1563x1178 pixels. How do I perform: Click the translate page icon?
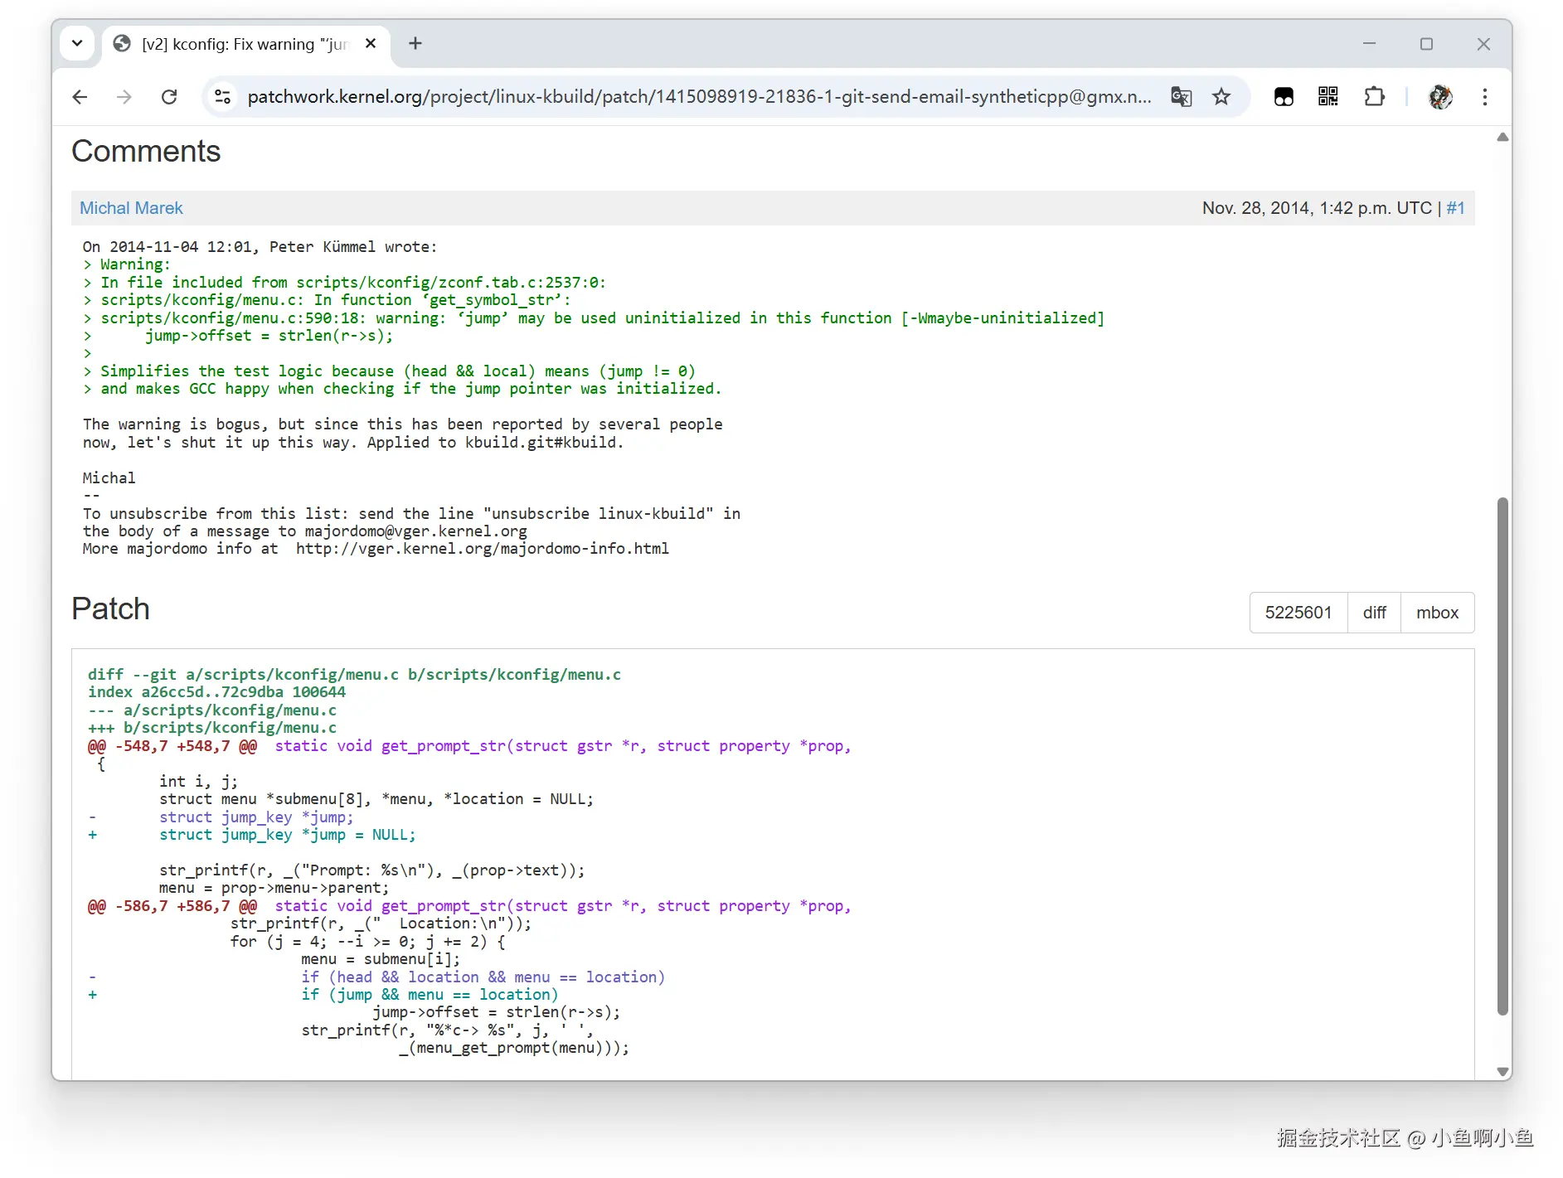tap(1181, 97)
